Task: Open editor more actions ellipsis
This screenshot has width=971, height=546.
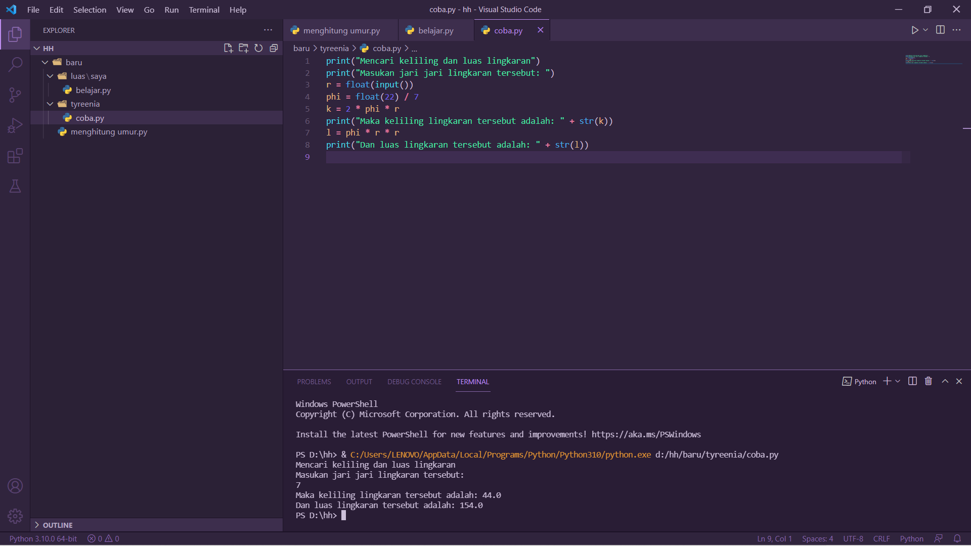Action: click(x=956, y=30)
